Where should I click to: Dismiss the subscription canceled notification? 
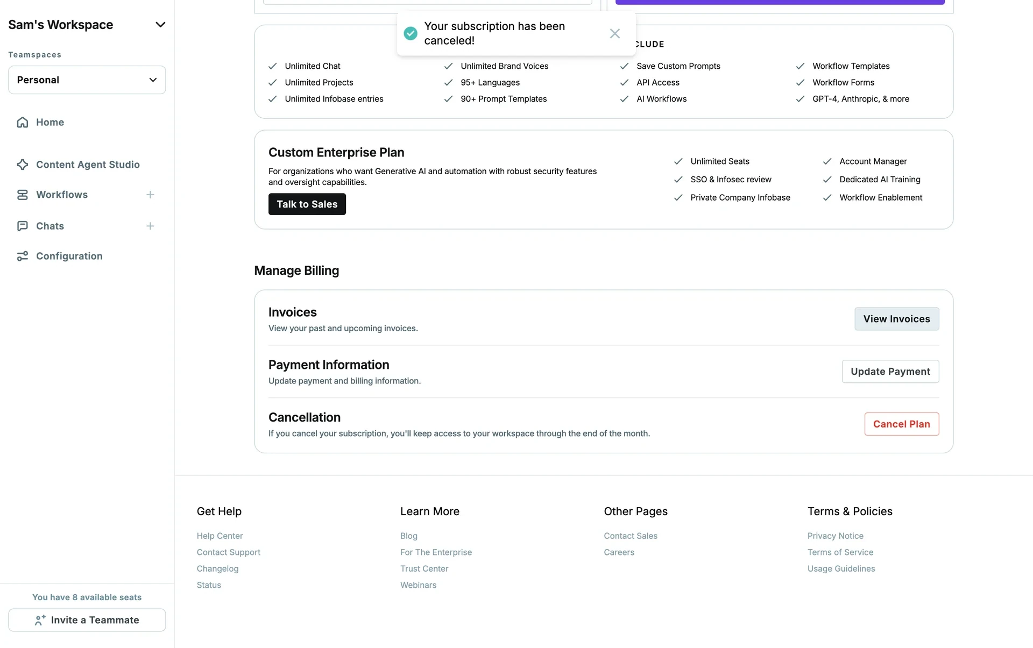coord(614,33)
